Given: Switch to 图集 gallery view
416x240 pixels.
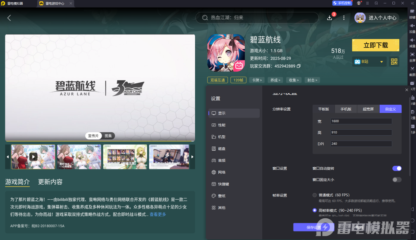Looking at the screenshot, I should [x=108, y=136].
